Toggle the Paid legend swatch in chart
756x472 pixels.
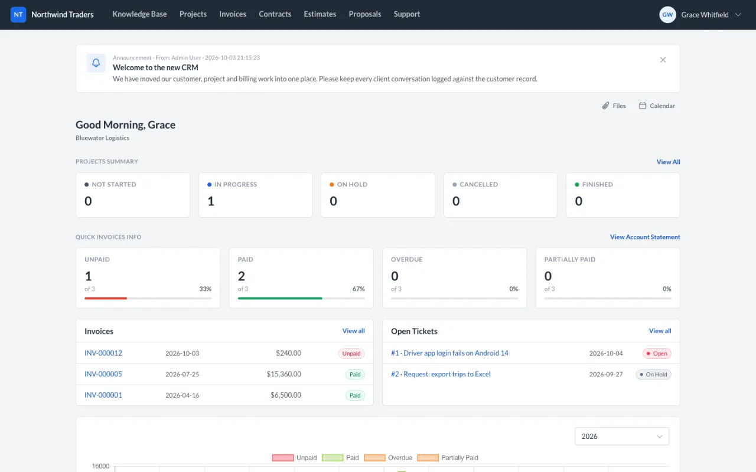point(333,458)
